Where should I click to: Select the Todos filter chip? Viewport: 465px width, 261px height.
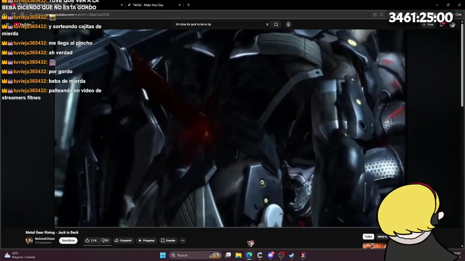click(368, 237)
